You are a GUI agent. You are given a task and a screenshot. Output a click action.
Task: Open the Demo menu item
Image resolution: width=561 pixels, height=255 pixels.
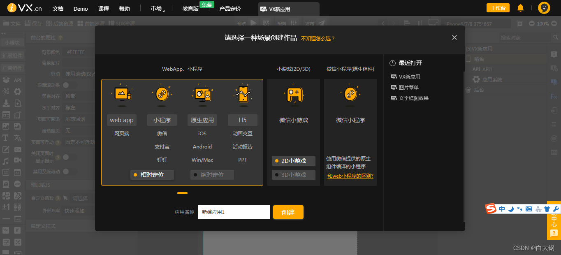81,9
